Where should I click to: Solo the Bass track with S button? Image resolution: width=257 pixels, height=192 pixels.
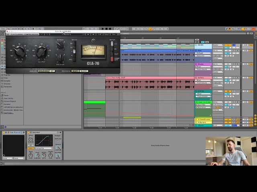(234, 51)
